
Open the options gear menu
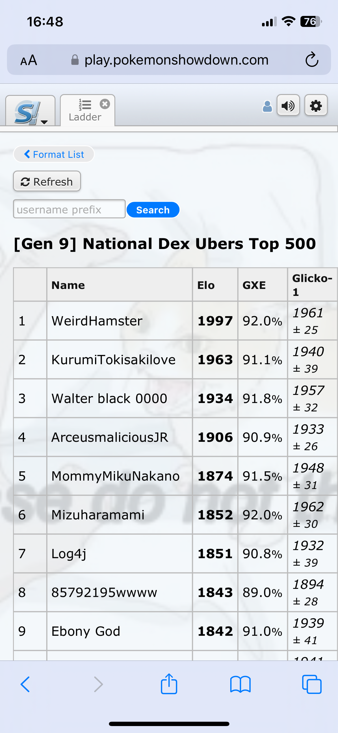[316, 106]
